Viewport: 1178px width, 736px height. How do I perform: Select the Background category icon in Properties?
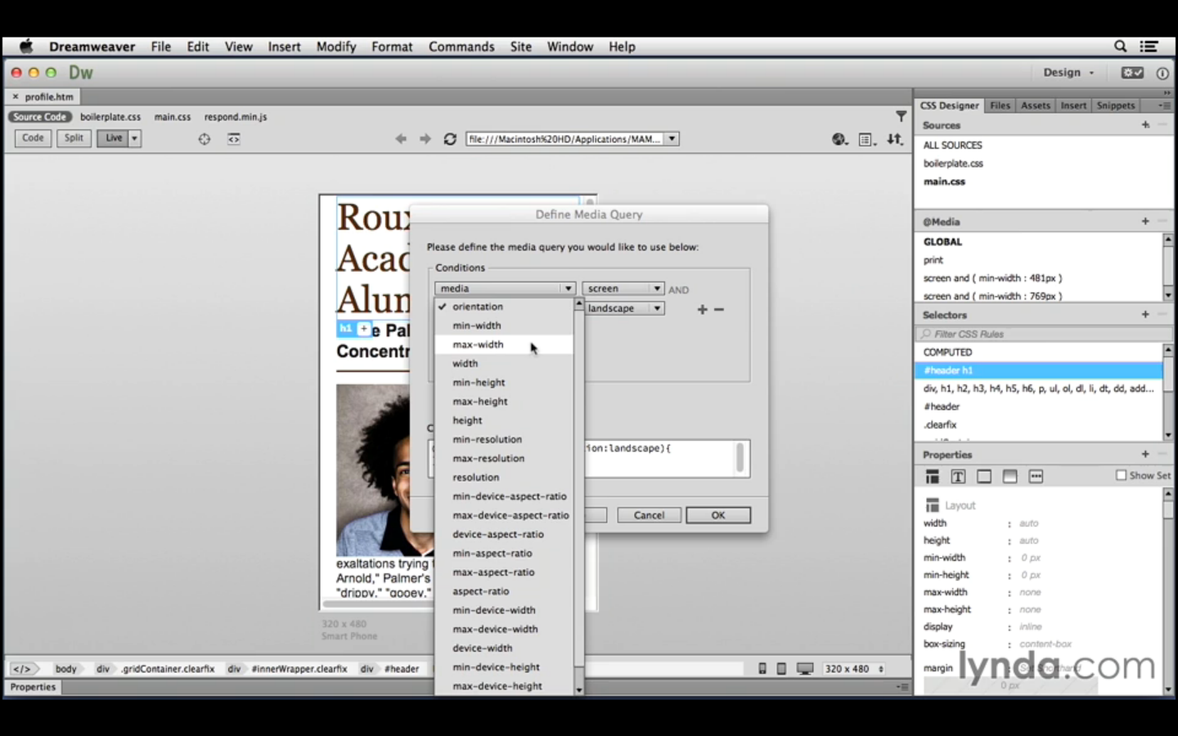pos(1010,477)
